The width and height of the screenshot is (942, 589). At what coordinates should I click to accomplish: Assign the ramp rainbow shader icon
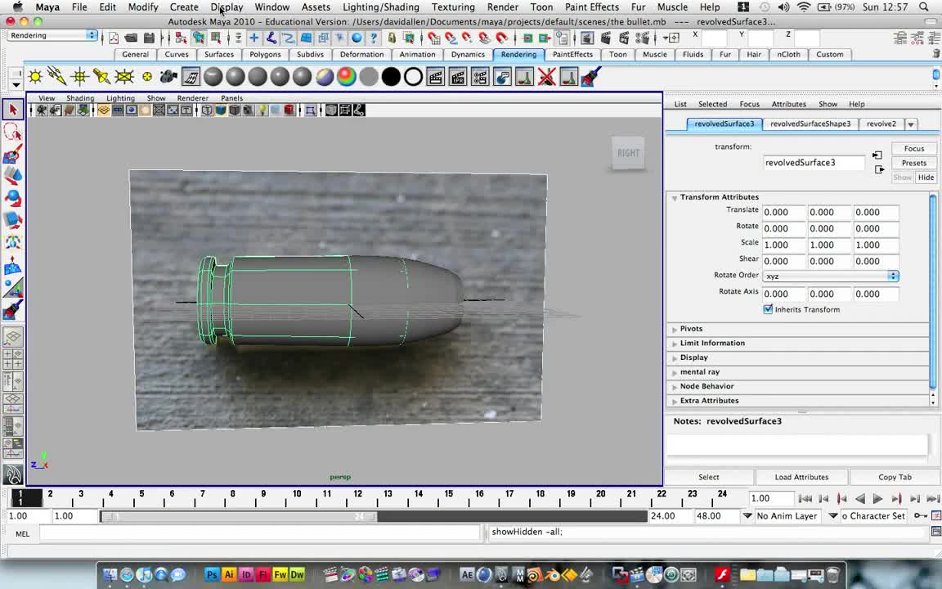[347, 77]
